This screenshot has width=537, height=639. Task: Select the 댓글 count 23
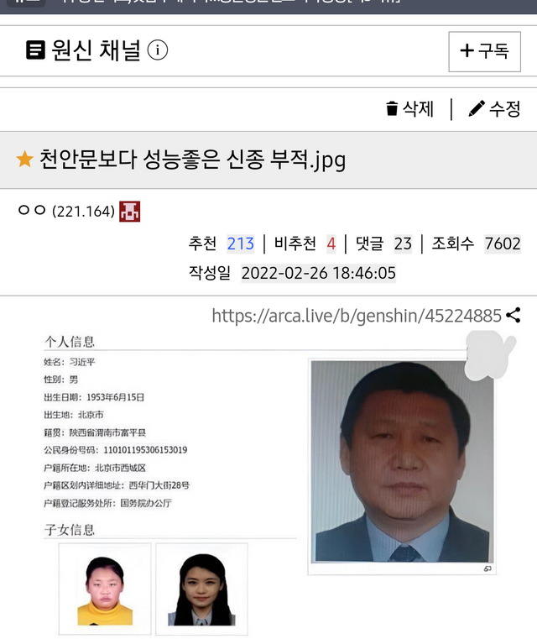[x=403, y=244]
